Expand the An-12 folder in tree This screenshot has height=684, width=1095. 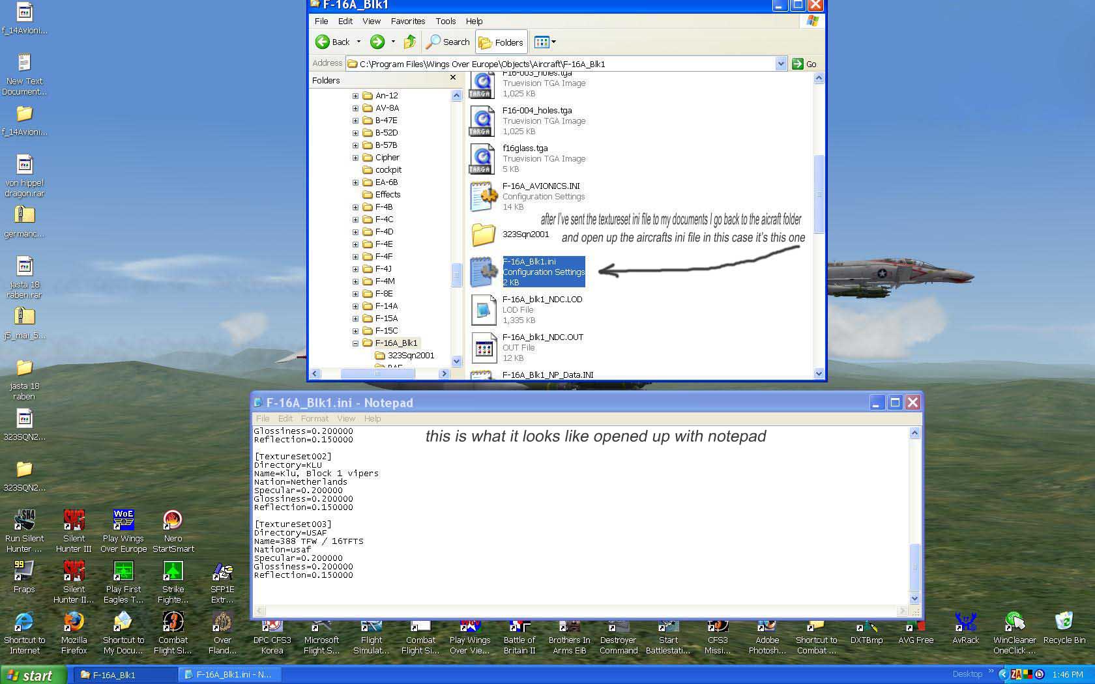tap(355, 96)
